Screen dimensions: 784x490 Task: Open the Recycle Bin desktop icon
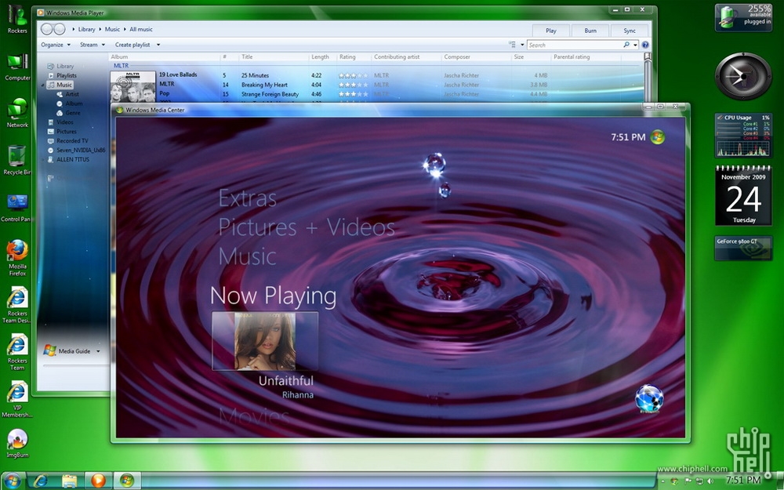[x=17, y=159]
